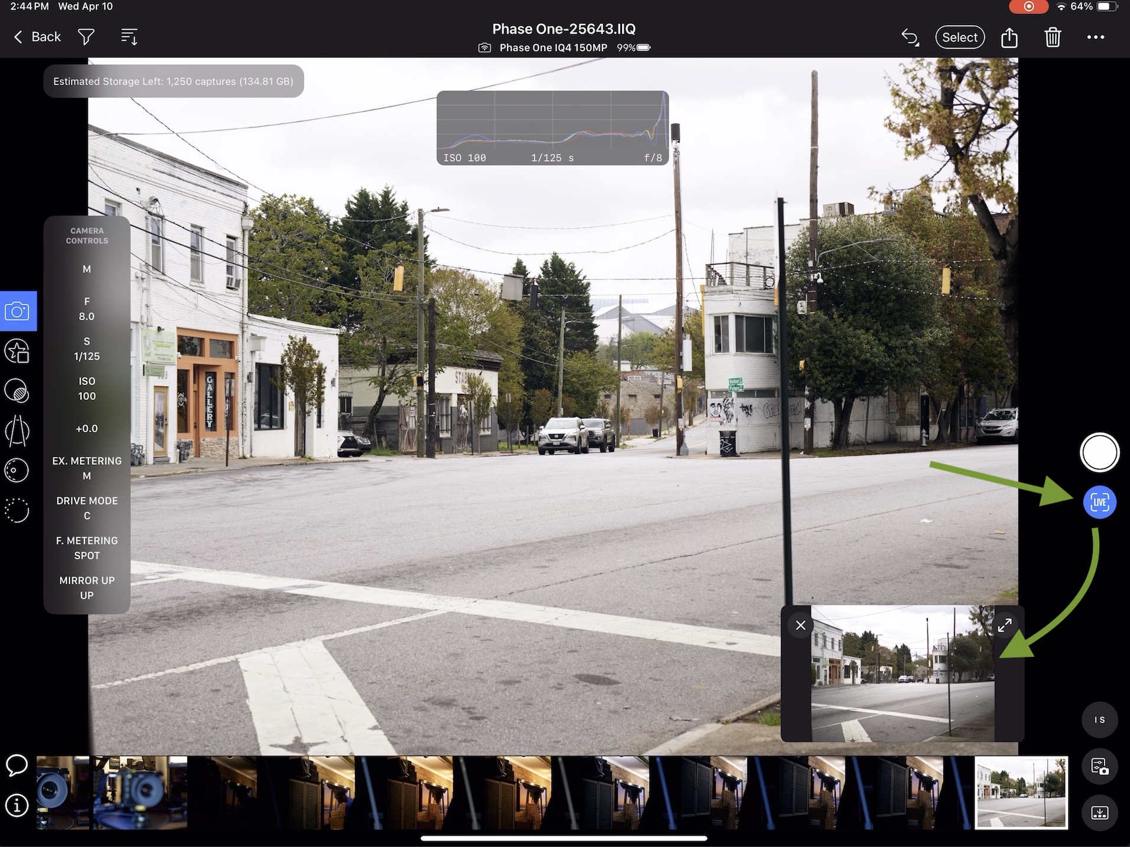Tap the Back button

coord(37,37)
